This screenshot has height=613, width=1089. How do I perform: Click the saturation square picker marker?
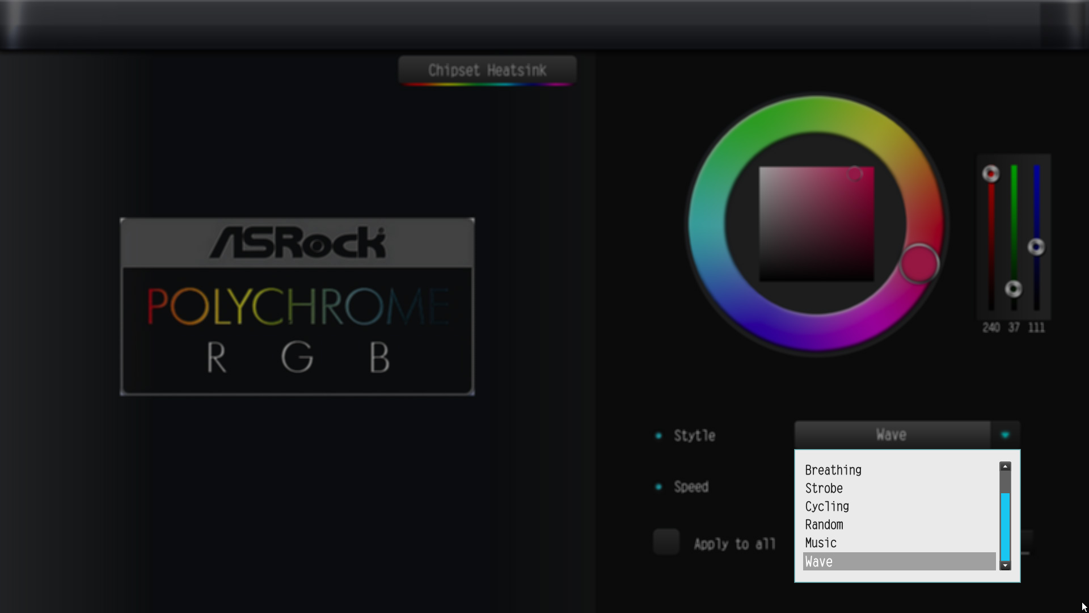click(855, 174)
